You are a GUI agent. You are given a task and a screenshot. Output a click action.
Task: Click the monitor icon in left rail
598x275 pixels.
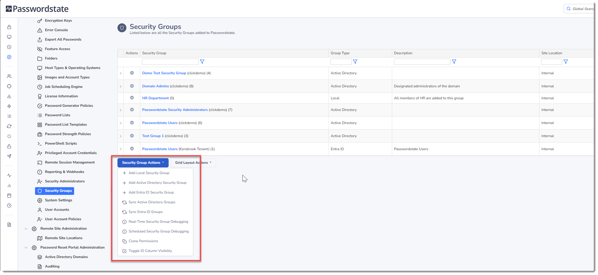(9, 37)
